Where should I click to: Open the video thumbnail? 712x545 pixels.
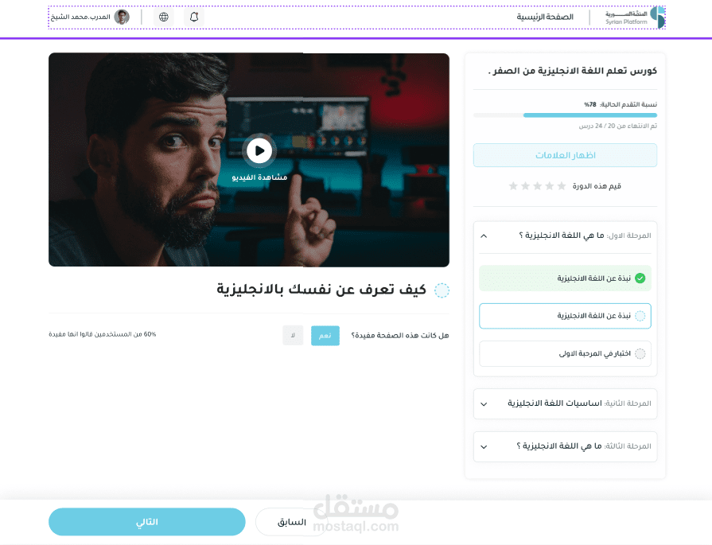249,159
